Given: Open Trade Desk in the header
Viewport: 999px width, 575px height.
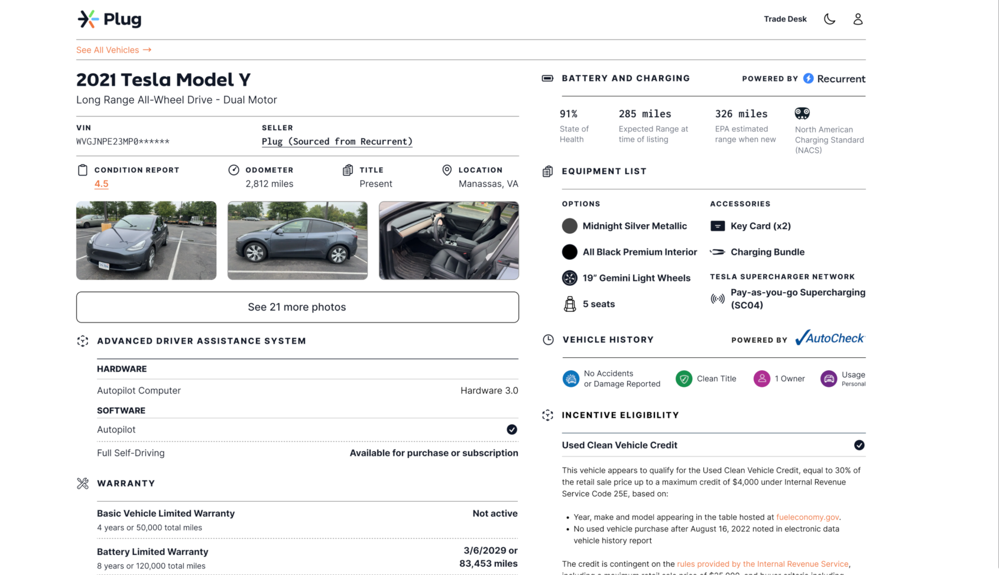Looking at the screenshot, I should point(785,19).
